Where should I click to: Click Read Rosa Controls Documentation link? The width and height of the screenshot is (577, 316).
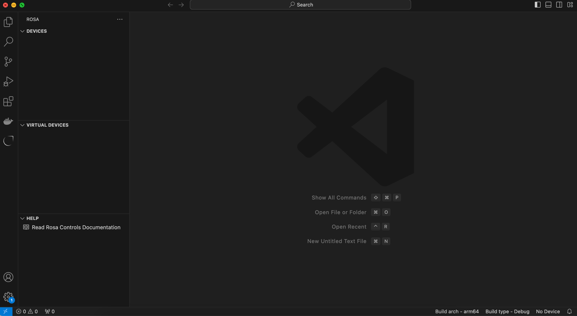[76, 228]
